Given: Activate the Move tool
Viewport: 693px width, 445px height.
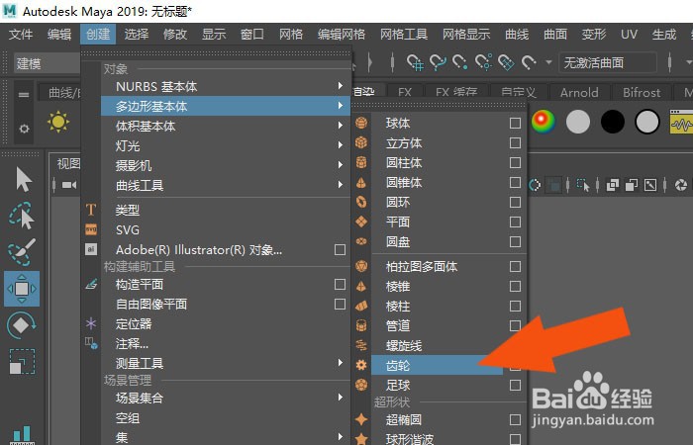Looking at the screenshot, I should [x=22, y=289].
